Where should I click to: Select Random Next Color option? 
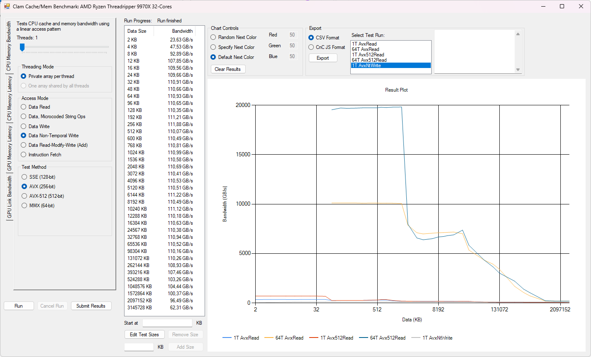point(234,37)
